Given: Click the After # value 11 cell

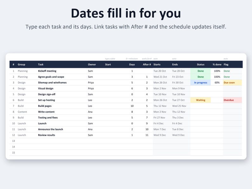Looking at the screenshot, I should click(147, 135).
